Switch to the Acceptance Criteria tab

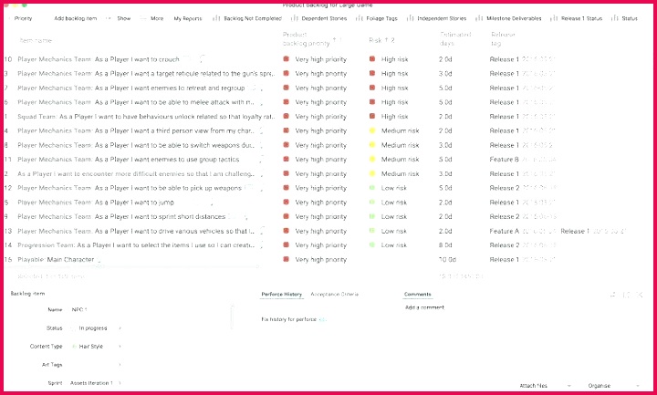click(x=334, y=295)
